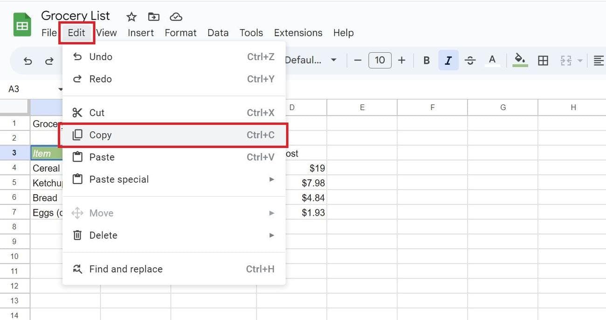
Task: Click the font size input field
Action: coord(379,61)
